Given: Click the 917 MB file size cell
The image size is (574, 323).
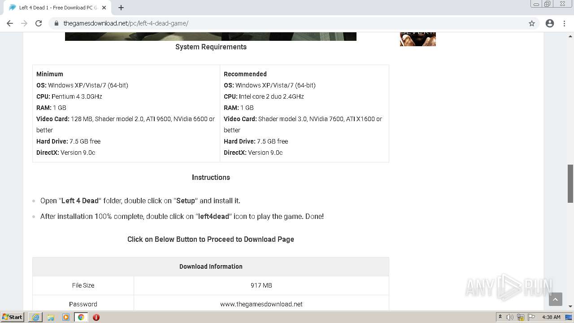Looking at the screenshot, I should pos(261,285).
